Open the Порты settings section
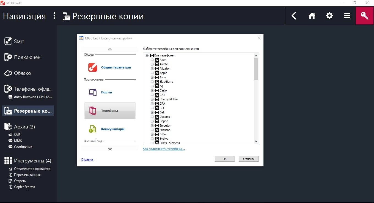Image resolution: width=374 pixels, height=203 pixels. 110,92
